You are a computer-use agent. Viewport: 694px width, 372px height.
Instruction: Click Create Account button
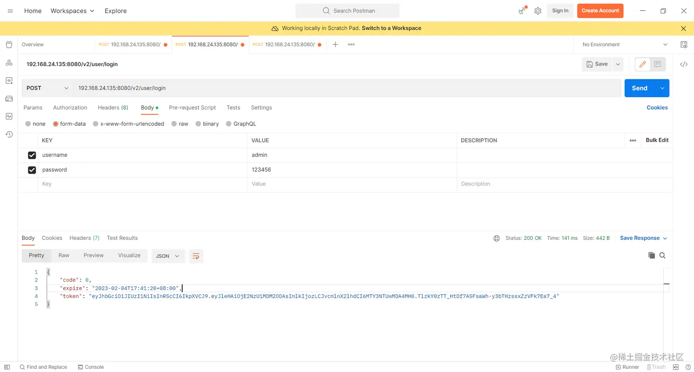600,11
